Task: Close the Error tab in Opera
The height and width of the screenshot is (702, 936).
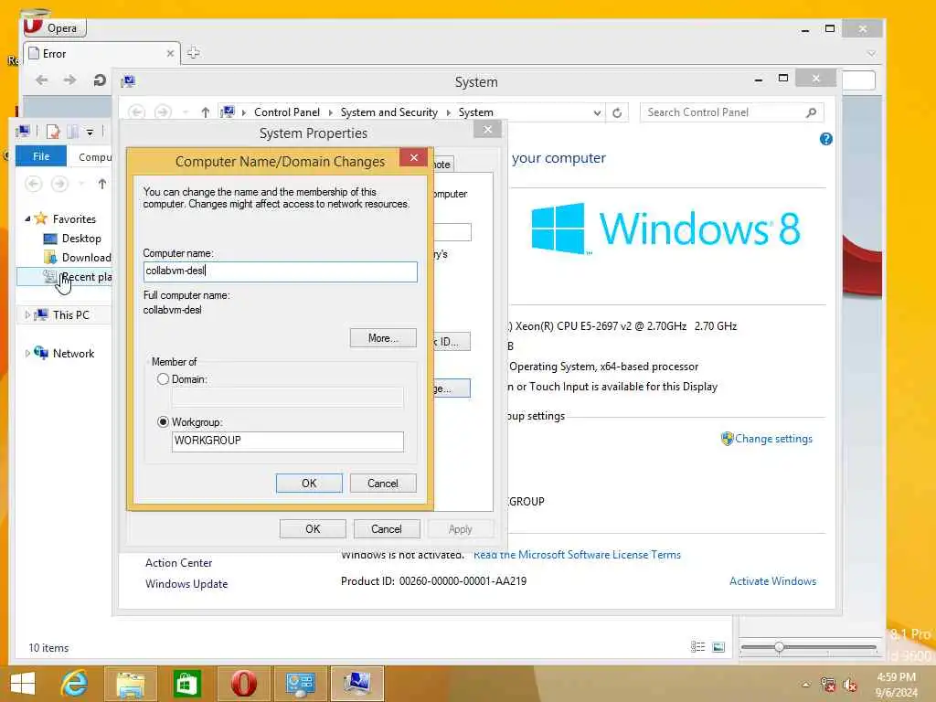Action: tap(170, 54)
